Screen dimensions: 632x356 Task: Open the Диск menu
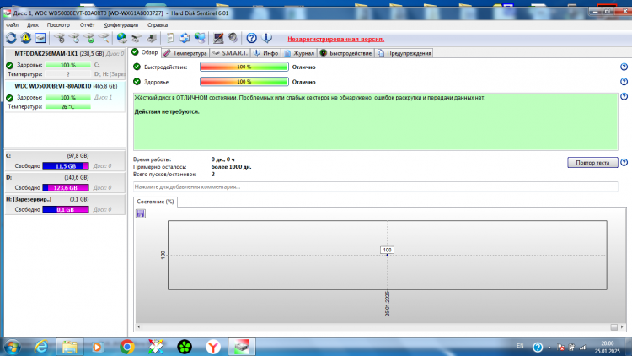(x=33, y=25)
